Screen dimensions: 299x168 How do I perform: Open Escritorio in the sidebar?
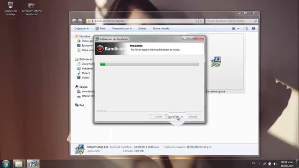[85, 45]
